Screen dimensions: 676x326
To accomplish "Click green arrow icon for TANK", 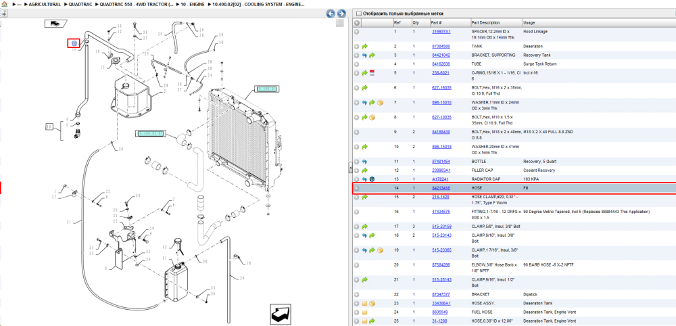I will pos(364,46).
